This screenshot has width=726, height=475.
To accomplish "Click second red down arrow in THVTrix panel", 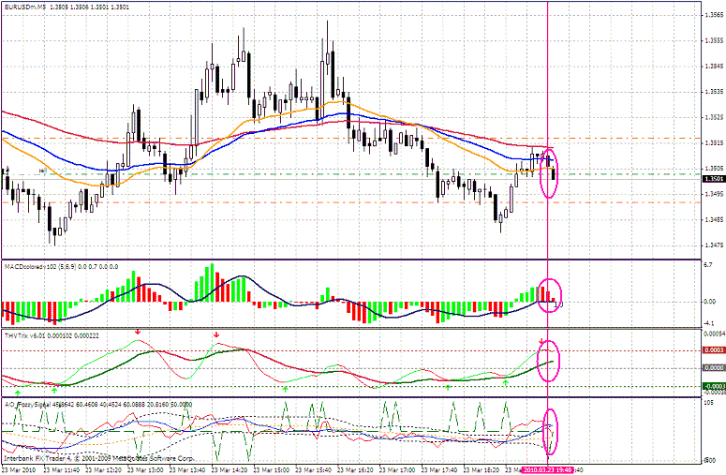I will (216, 334).
